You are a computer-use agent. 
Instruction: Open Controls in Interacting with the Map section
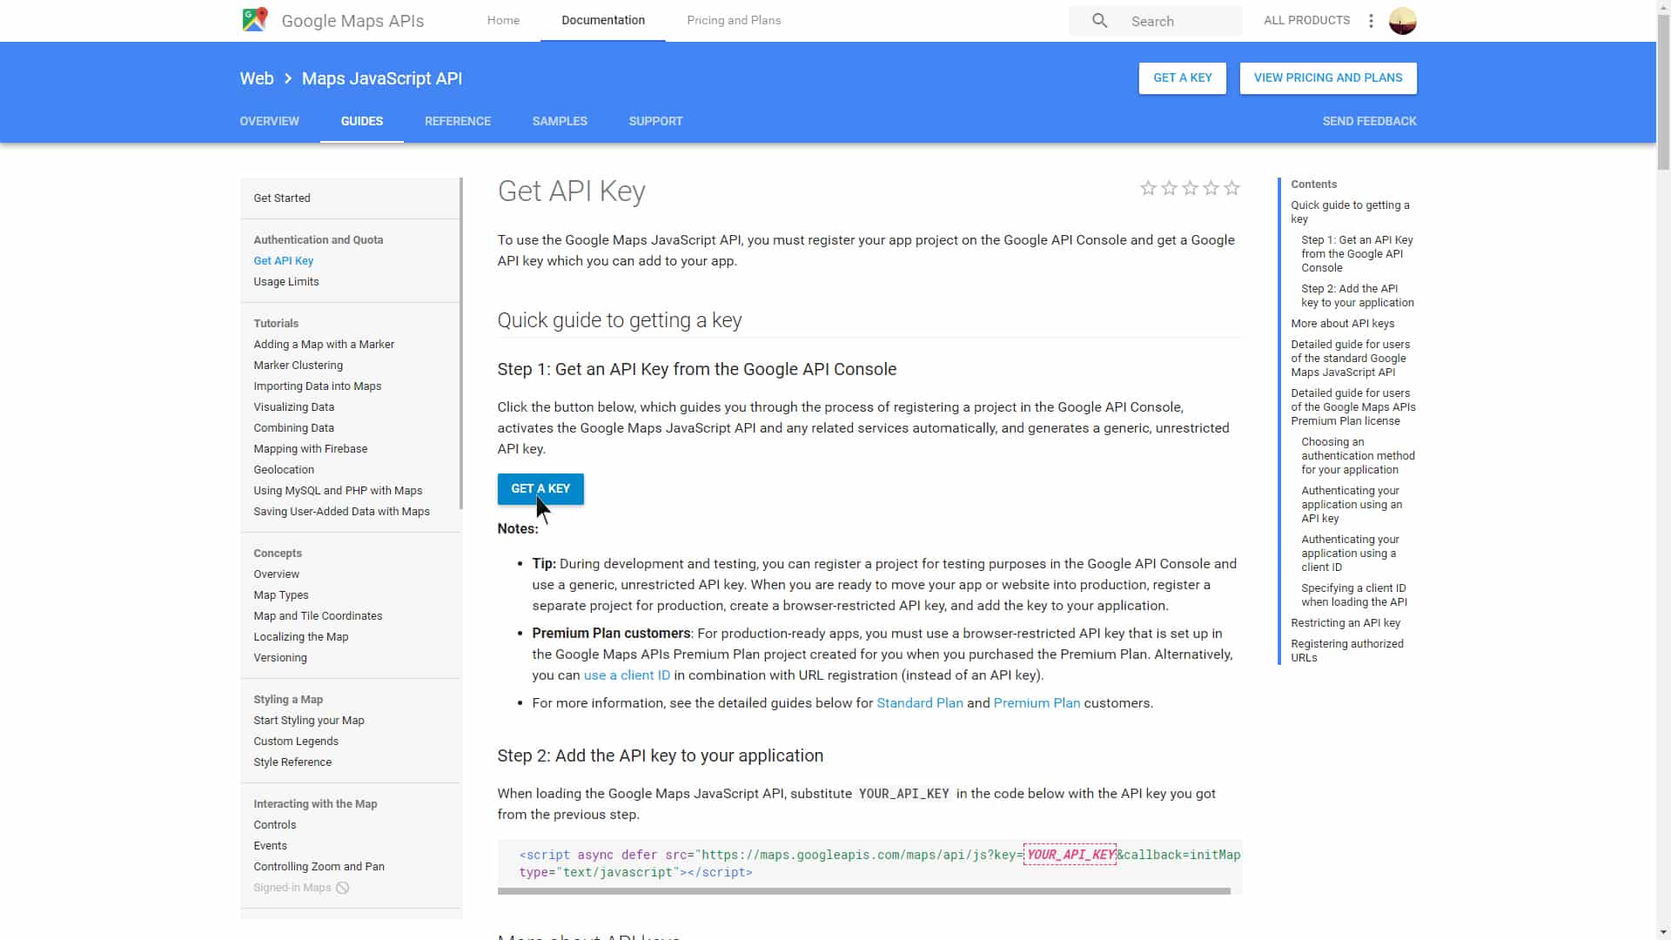tap(274, 825)
